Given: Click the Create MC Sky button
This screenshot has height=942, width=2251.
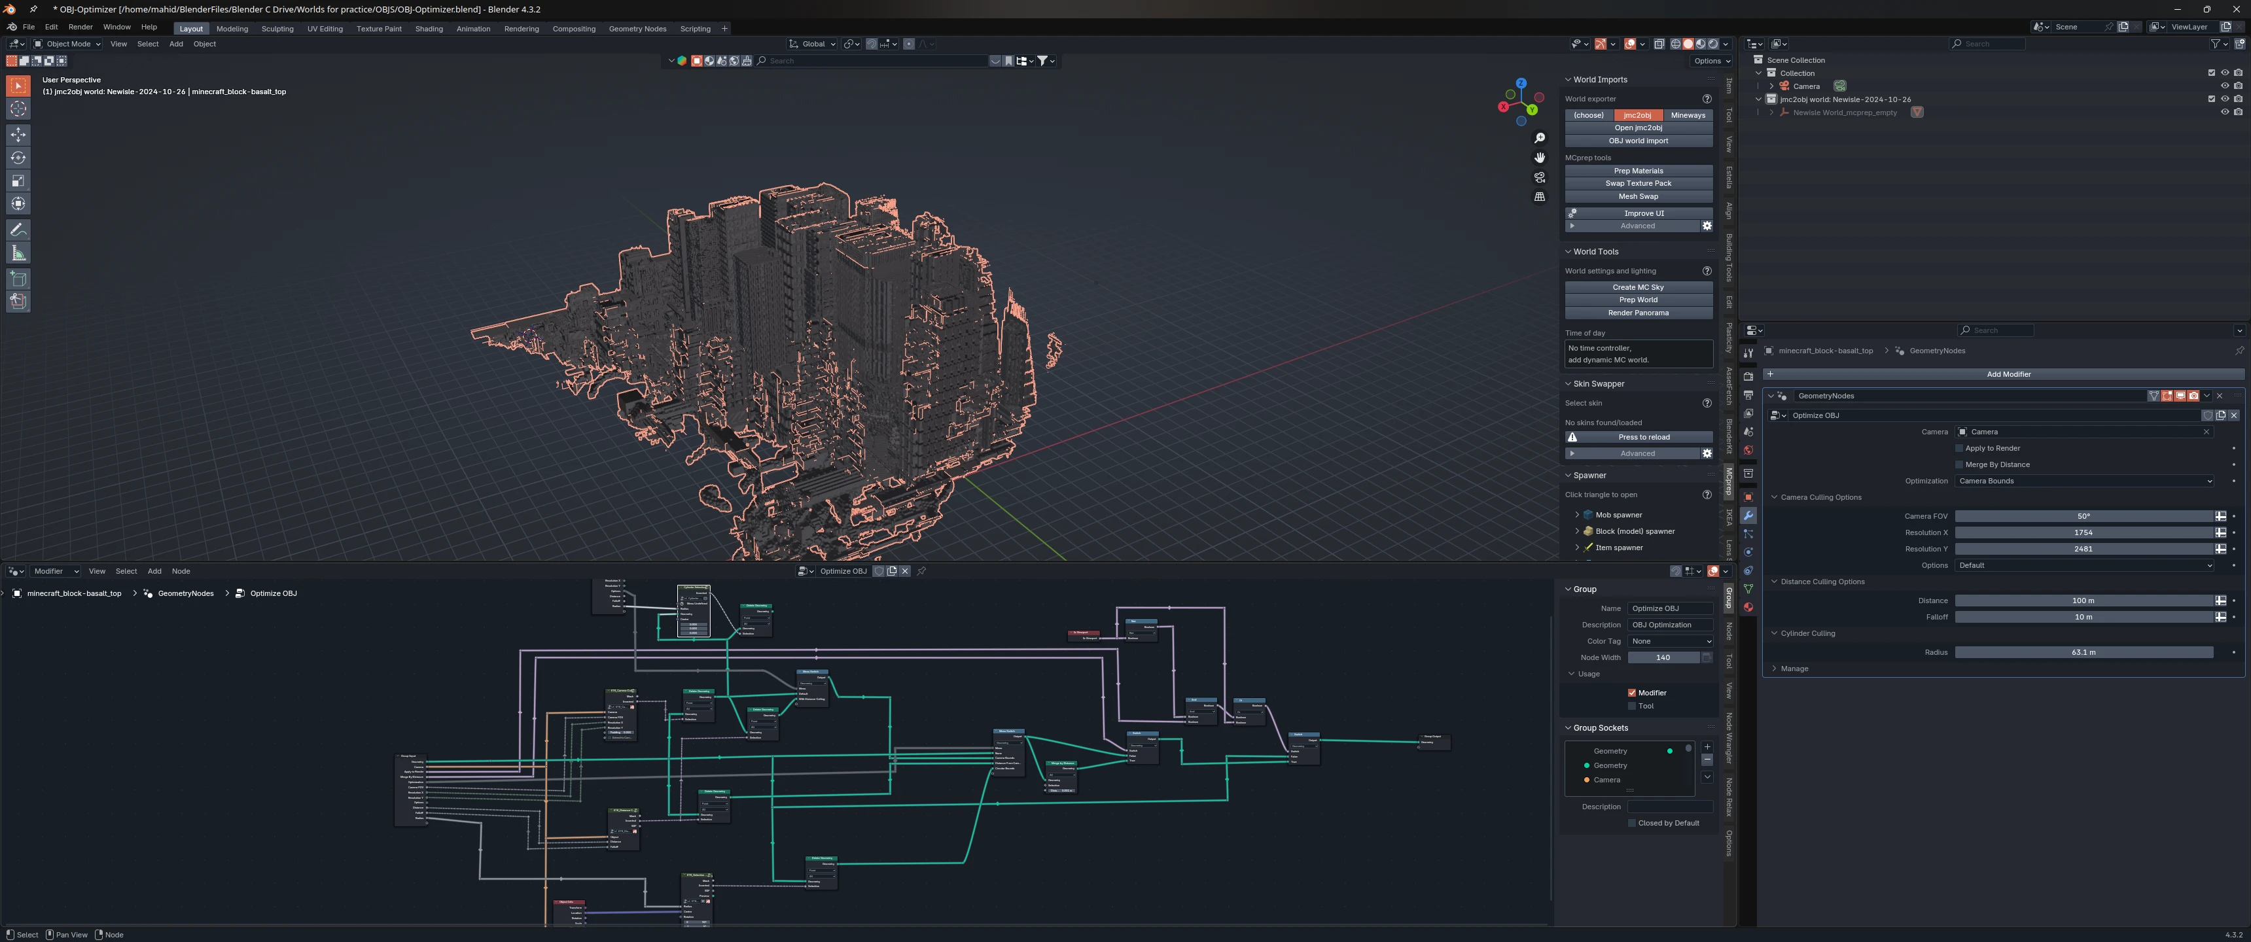Looking at the screenshot, I should (x=1638, y=287).
